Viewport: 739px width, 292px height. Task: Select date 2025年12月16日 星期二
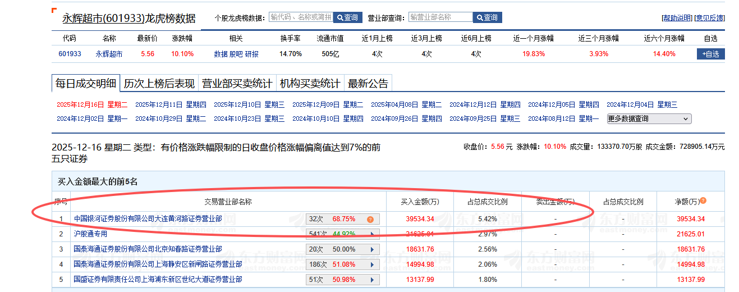92,104
